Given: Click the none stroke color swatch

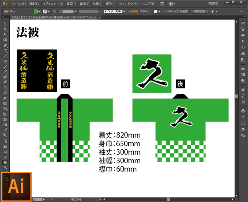Looking at the screenshot, I should [x=45, y=11].
